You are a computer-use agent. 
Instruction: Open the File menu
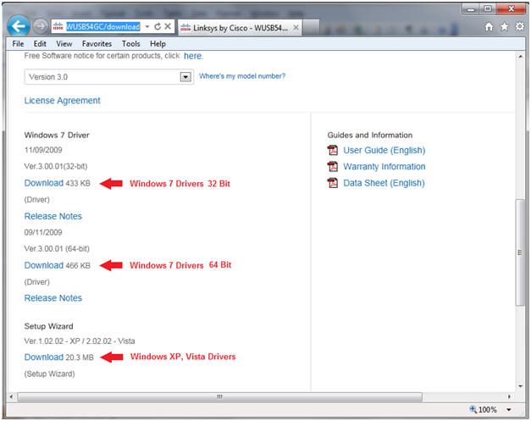pos(18,44)
